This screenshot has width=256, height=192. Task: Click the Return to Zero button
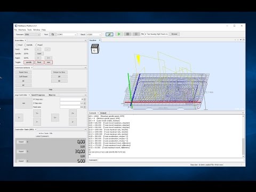[59, 72]
